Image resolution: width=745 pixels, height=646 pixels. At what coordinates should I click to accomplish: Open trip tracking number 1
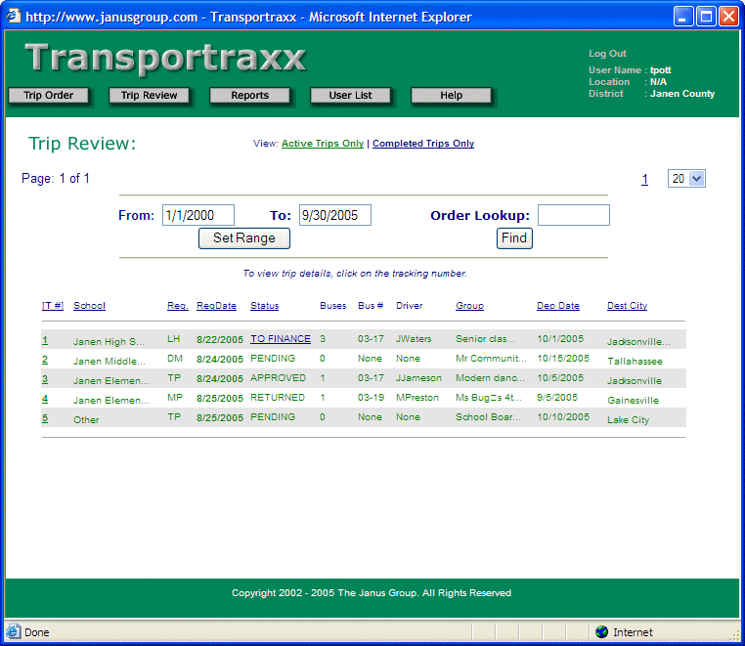click(x=45, y=340)
